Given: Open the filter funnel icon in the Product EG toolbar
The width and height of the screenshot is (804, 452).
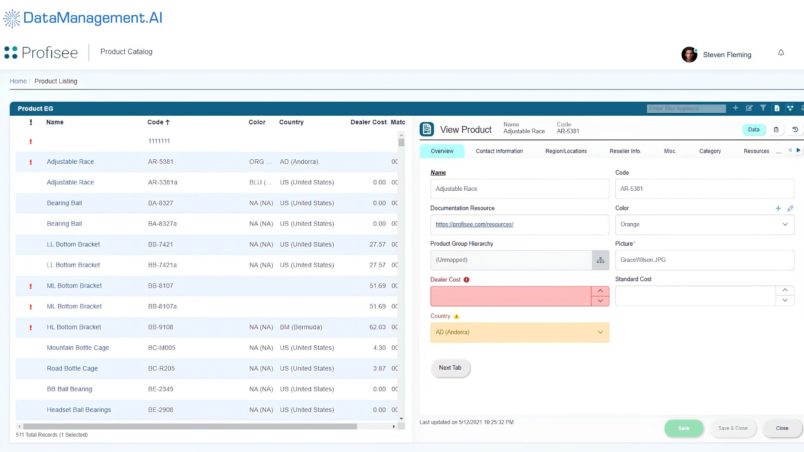Looking at the screenshot, I should pos(763,108).
